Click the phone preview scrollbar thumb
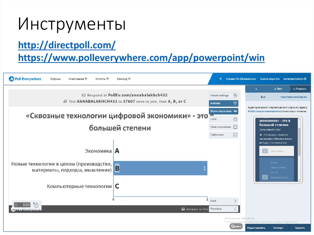Screen dimensions: 314x235 pos(299,141)
